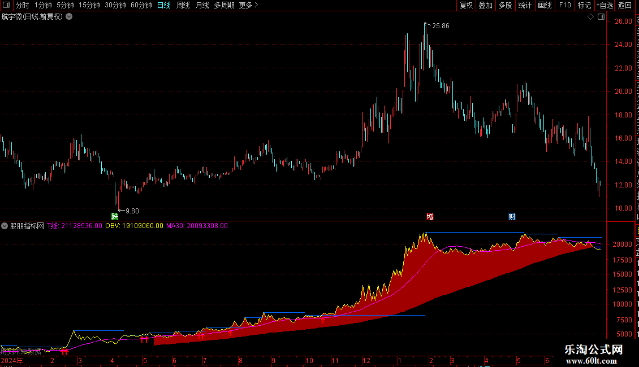Viewport: 639px width, 367px height.
Task: Select the 日线 daily chart tab
Action: (164, 5)
